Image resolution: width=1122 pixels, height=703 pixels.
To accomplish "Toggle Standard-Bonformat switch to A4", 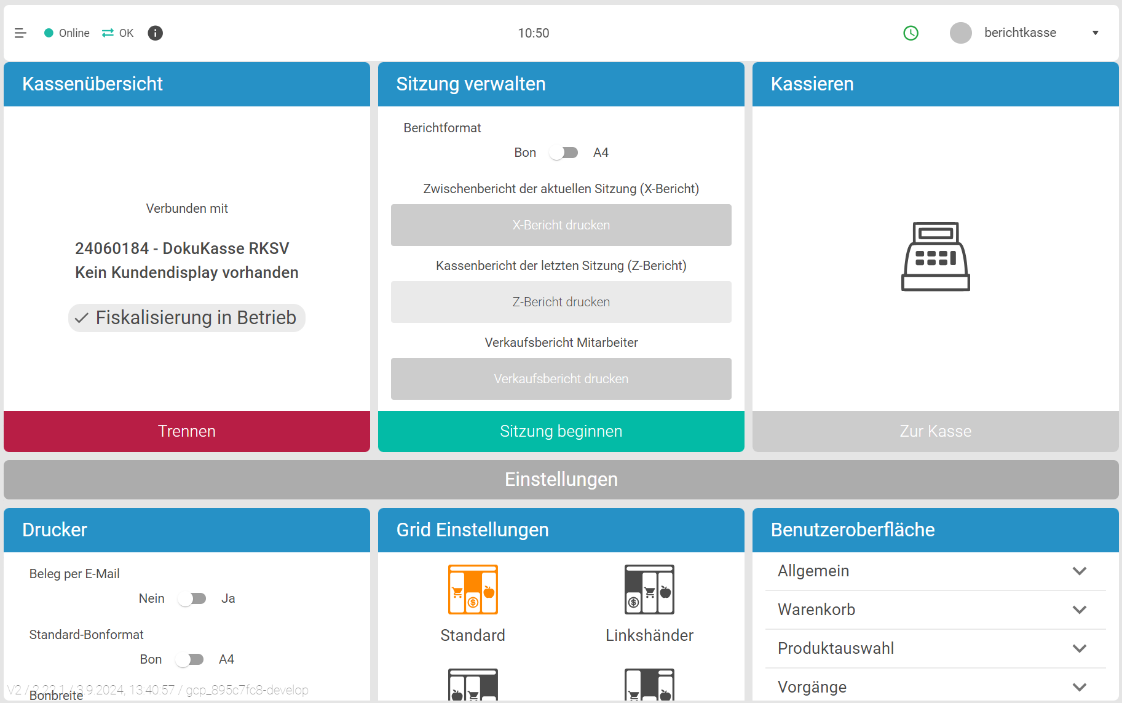I will pos(190,659).
